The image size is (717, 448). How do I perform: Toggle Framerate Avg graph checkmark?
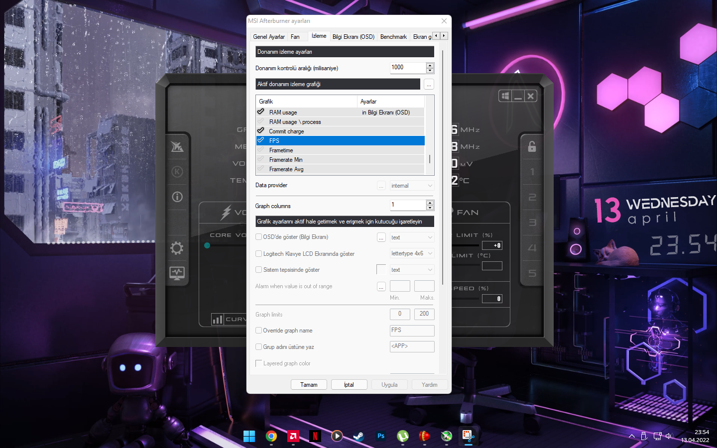(x=261, y=169)
